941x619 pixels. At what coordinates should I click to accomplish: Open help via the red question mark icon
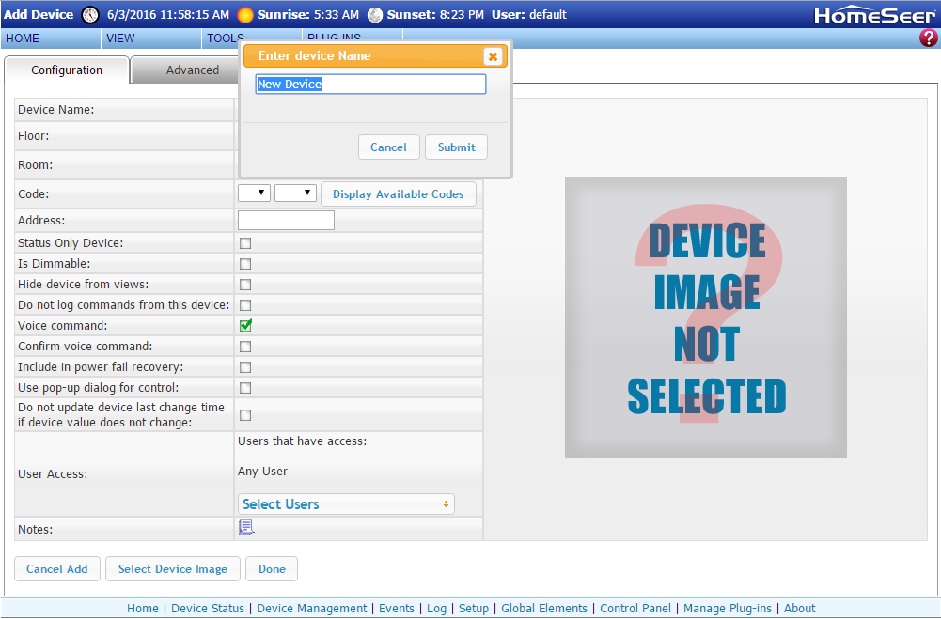tap(929, 38)
